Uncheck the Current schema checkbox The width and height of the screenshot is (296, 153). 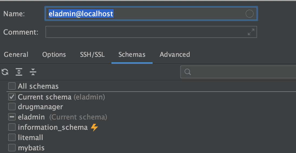point(12,97)
